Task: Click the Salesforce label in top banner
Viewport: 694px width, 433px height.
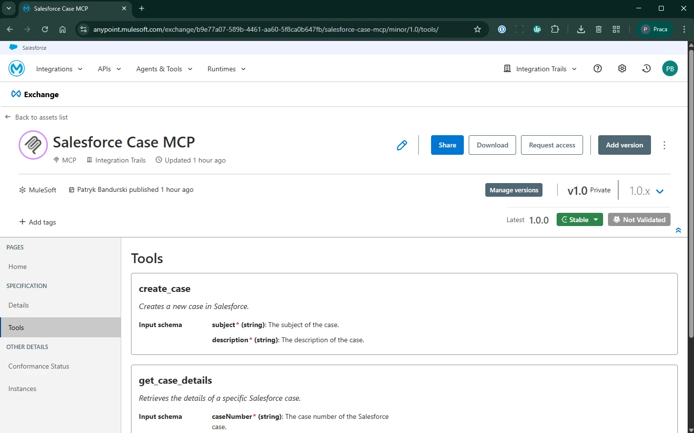Action: (x=34, y=48)
